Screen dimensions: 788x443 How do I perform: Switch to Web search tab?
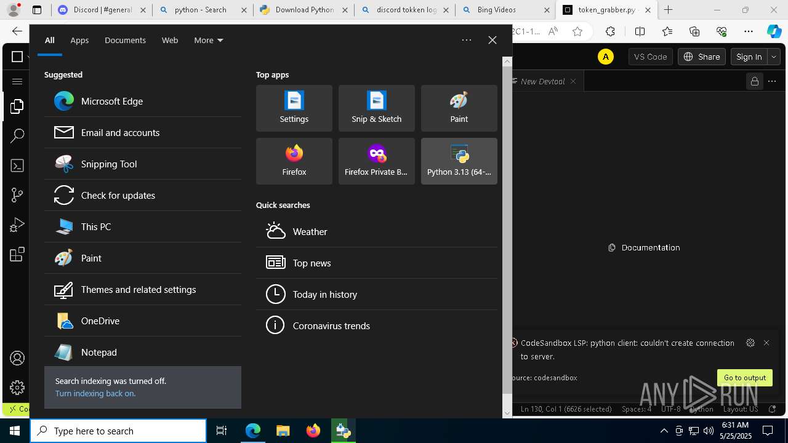tap(170, 40)
